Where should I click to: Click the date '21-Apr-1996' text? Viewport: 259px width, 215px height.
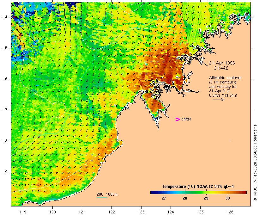pos(222,63)
